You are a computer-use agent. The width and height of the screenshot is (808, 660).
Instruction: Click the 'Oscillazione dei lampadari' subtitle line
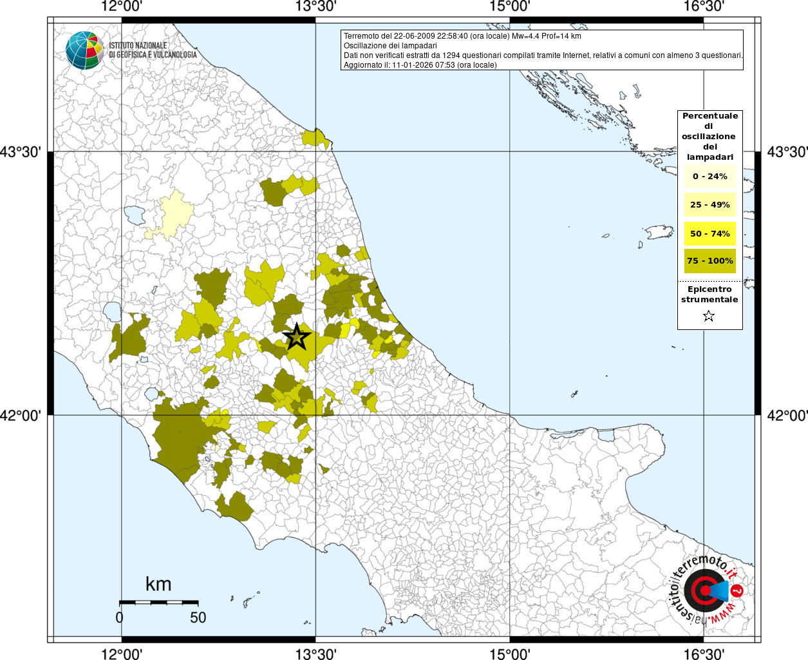coord(390,46)
